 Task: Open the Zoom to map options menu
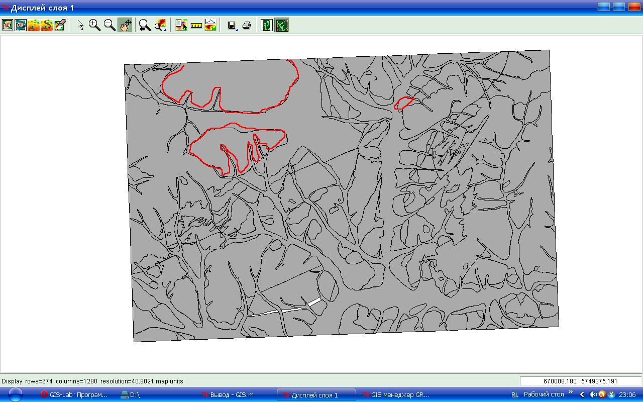tap(161, 25)
